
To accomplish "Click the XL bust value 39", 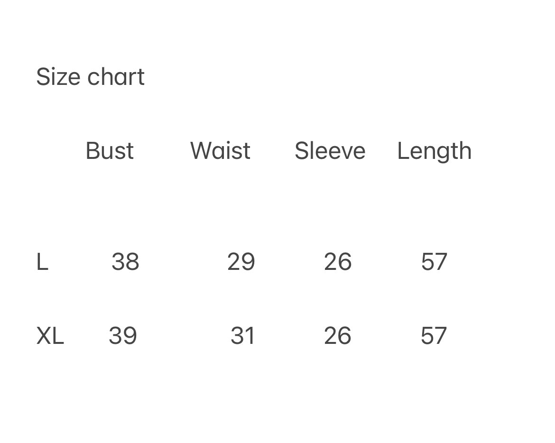I will click(123, 336).
